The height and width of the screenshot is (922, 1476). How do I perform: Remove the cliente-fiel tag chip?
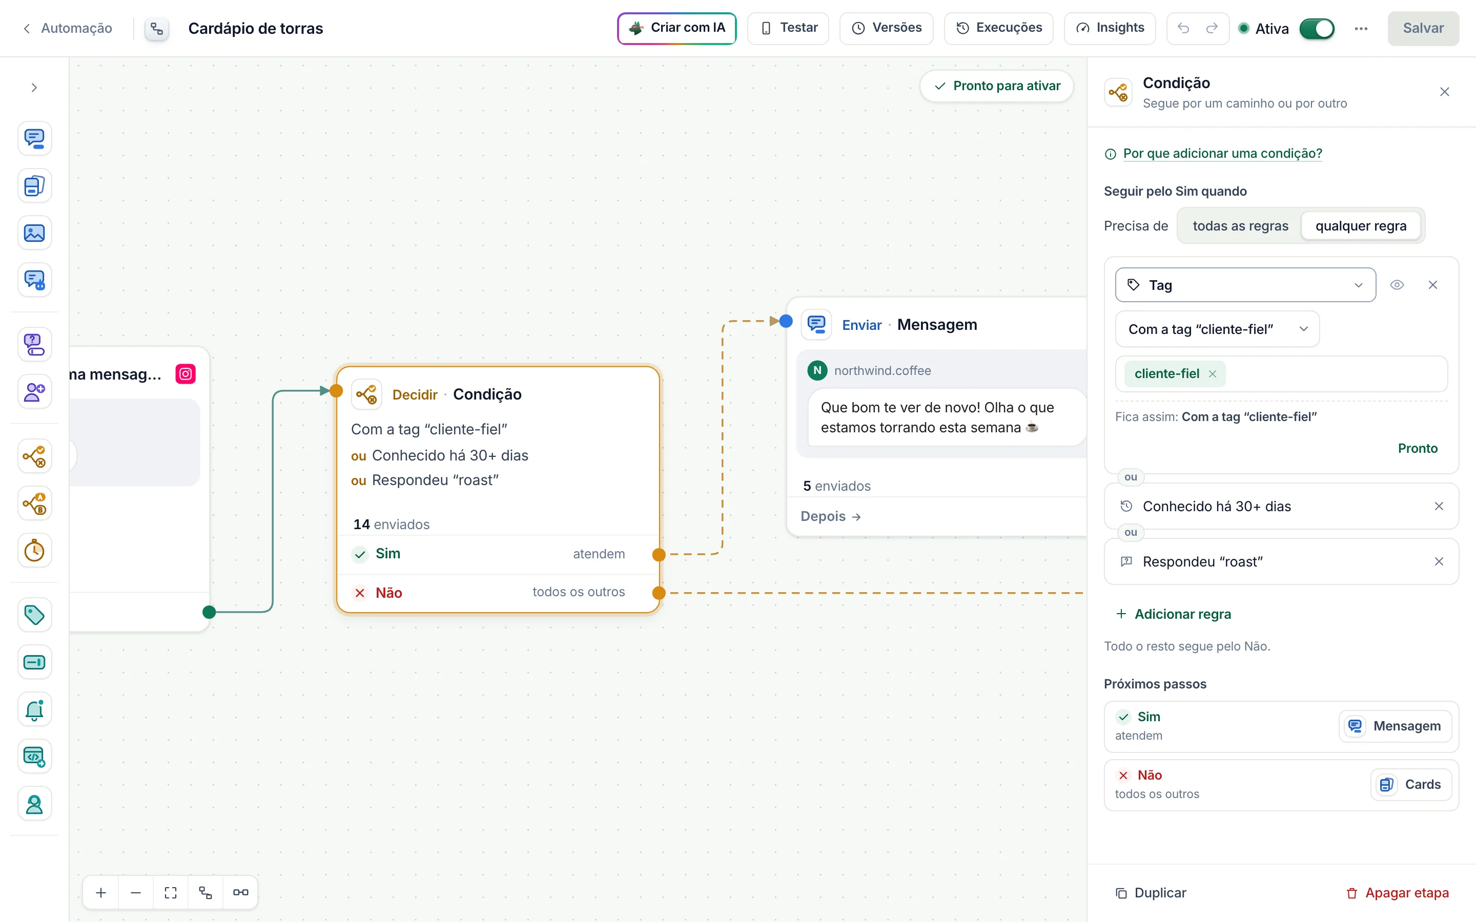pos(1213,374)
